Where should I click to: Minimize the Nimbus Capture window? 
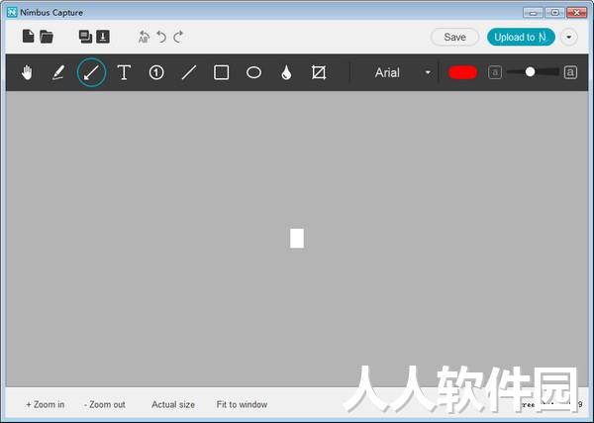click(x=533, y=13)
